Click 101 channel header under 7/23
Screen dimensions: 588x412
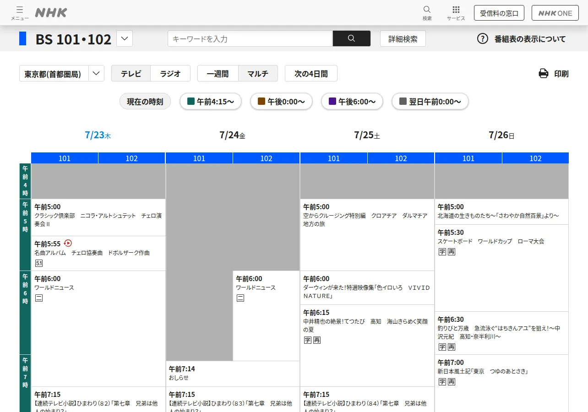click(65, 158)
